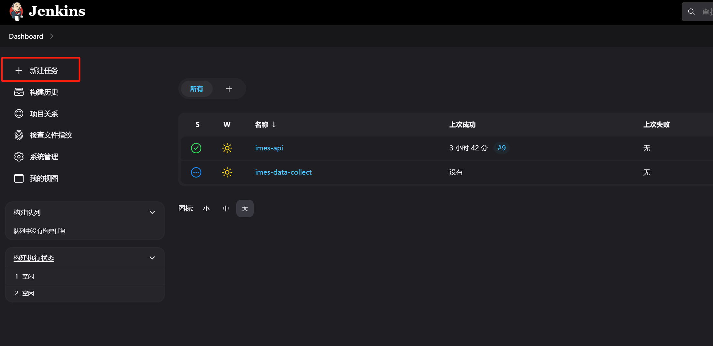Click '没有' in imes-data-collect row

click(456, 172)
